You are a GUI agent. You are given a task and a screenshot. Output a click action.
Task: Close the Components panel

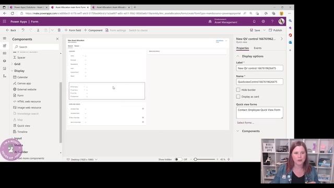pyautogui.click(x=57, y=39)
